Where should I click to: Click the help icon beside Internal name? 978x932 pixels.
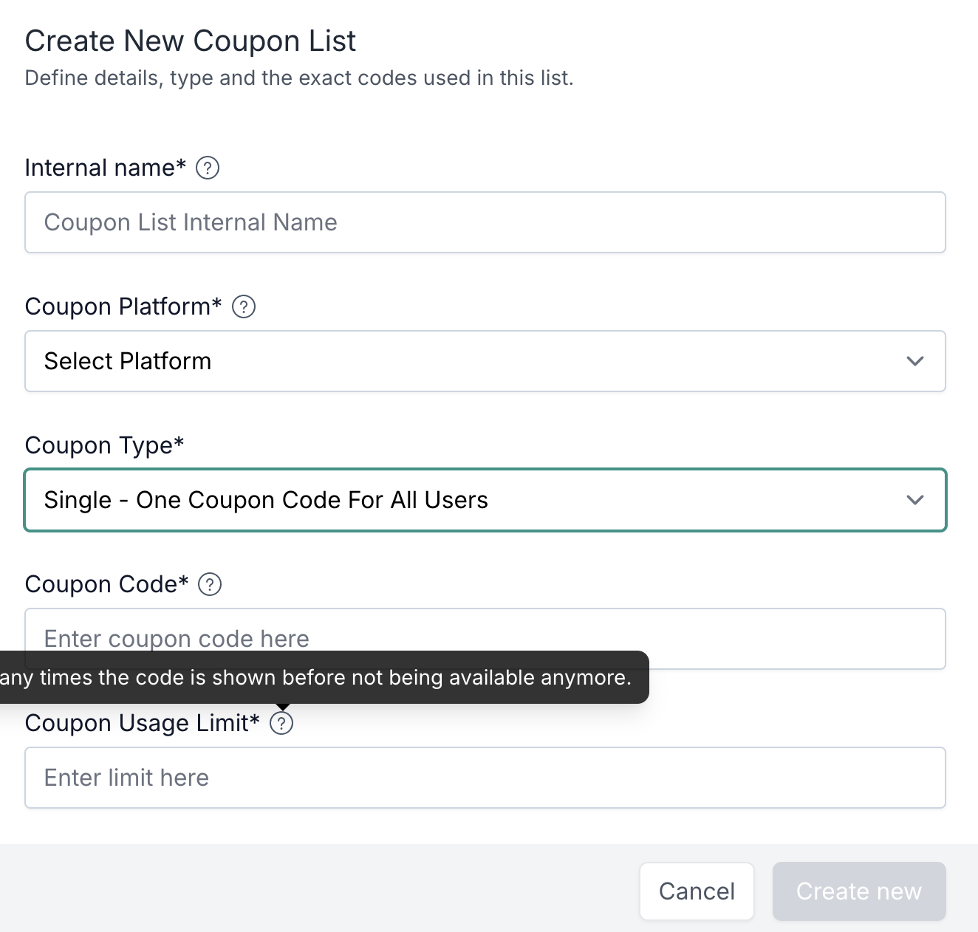click(x=208, y=168)
